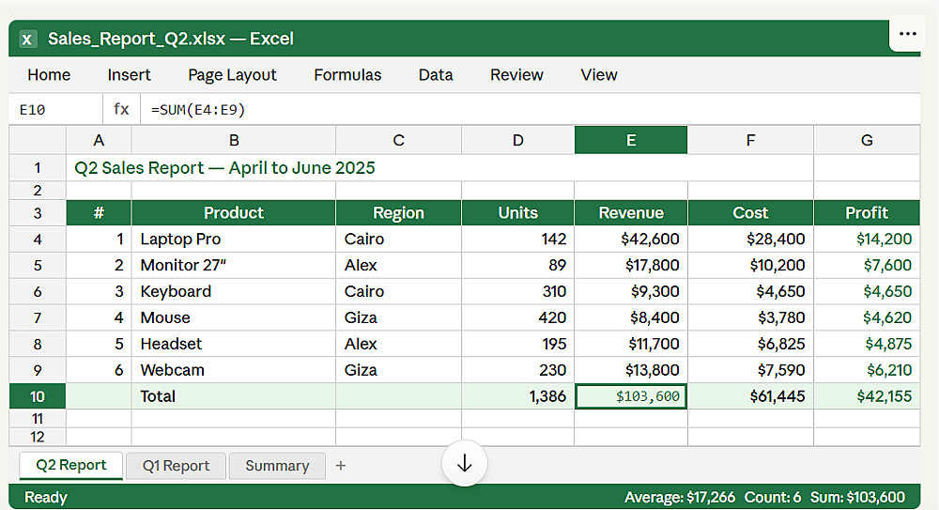This screenshot has width=939, height=510.
Task: Click the total profit cell $42,155
Action: pyautogui.click(x=866, y=396)
